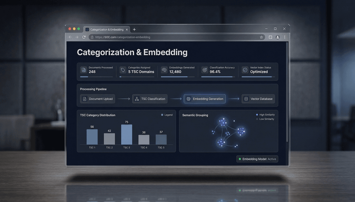This screenshot has height=202, width=355.
Task: Open browser side panel icon
Action: point(270,37)
